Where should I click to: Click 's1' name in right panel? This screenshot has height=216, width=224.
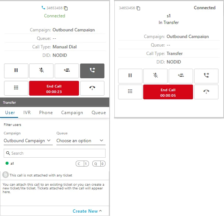(x=169, y=16)
